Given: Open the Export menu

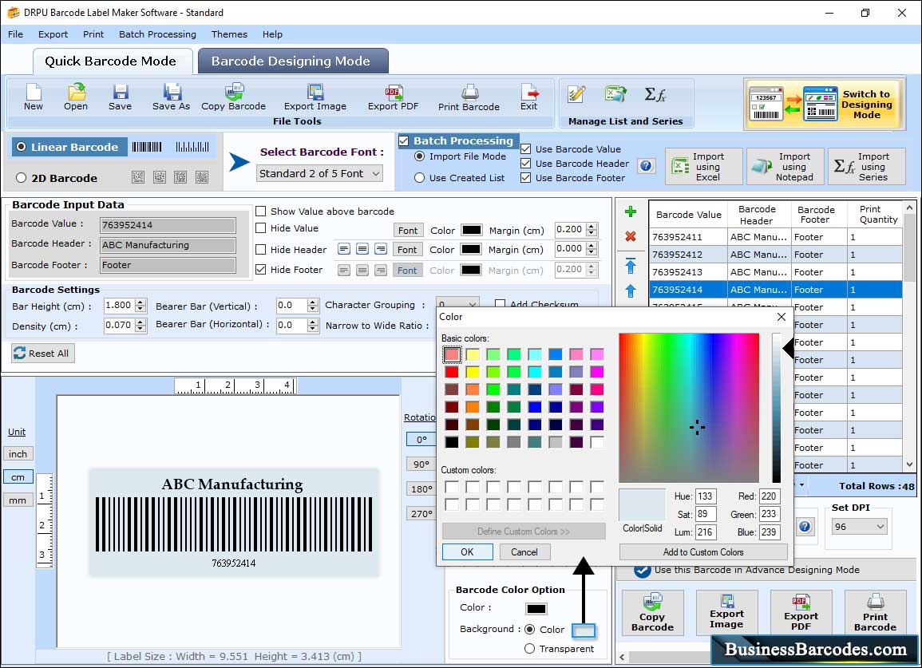Looking at the screenshot, I should coord(53,34).
